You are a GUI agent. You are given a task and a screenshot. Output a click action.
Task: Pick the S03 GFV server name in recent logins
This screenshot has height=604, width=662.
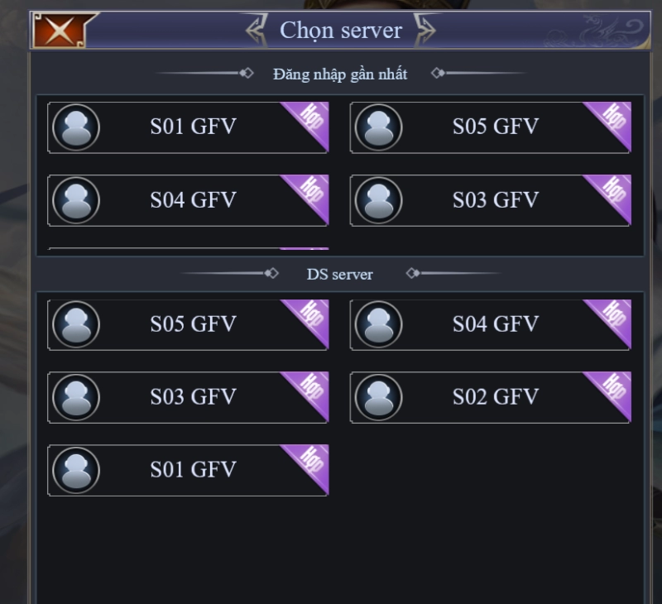pyautogui.click(x=495, y=200)
